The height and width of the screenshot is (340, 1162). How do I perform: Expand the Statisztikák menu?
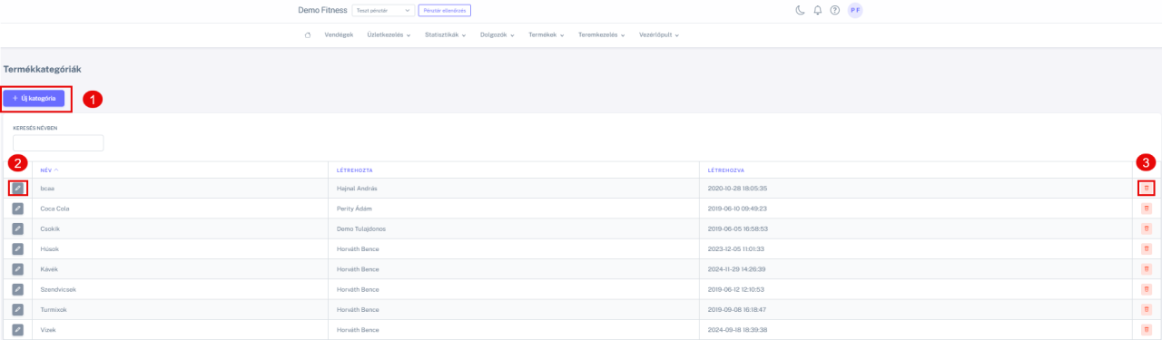(x=445, y=35)
